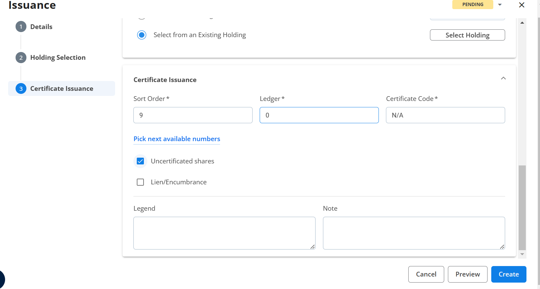Click the step 2 Holding Selection number icon
The width and height of the screenshot is (540, 289).
(x=21, y=58)
